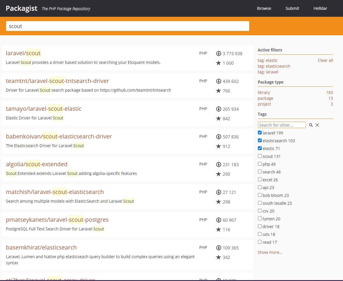
Task: Click the star icon beside 342
Action: 219,257
